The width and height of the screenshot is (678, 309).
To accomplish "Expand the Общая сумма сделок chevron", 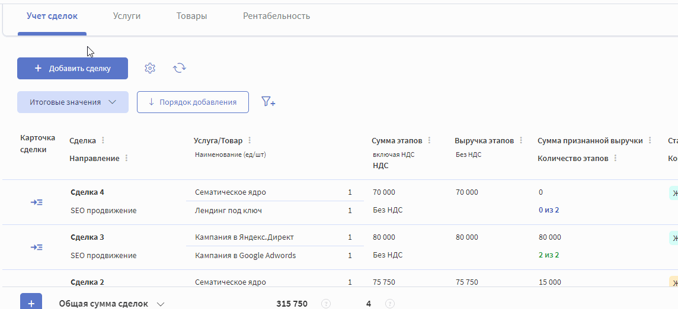I will point(161,304).
